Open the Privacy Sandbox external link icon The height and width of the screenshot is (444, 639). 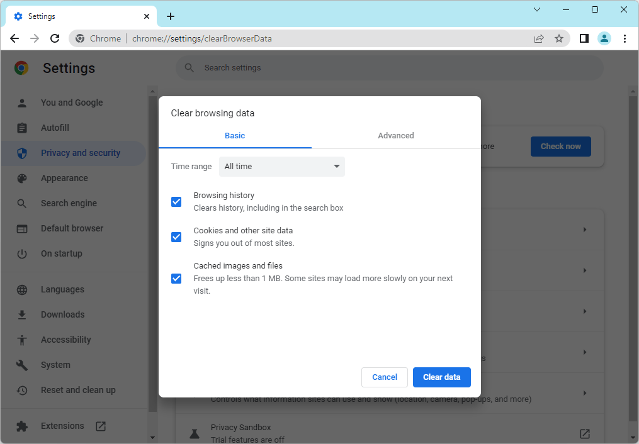584,433
